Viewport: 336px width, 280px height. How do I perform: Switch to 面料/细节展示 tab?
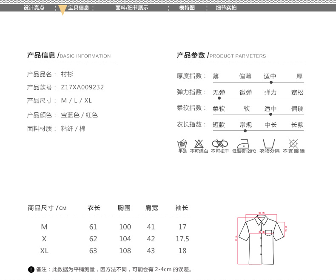click(x=131, y=8)
